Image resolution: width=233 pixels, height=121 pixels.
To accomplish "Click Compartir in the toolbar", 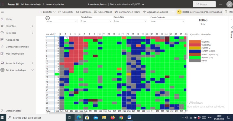I will pos(66,12).
